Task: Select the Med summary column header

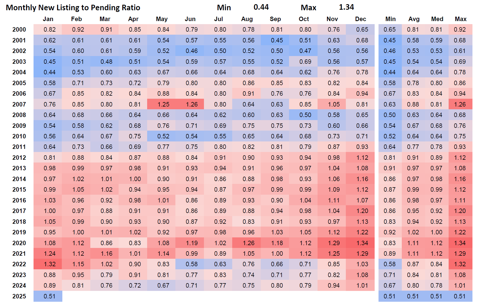Action: click(x=437, y=19)
